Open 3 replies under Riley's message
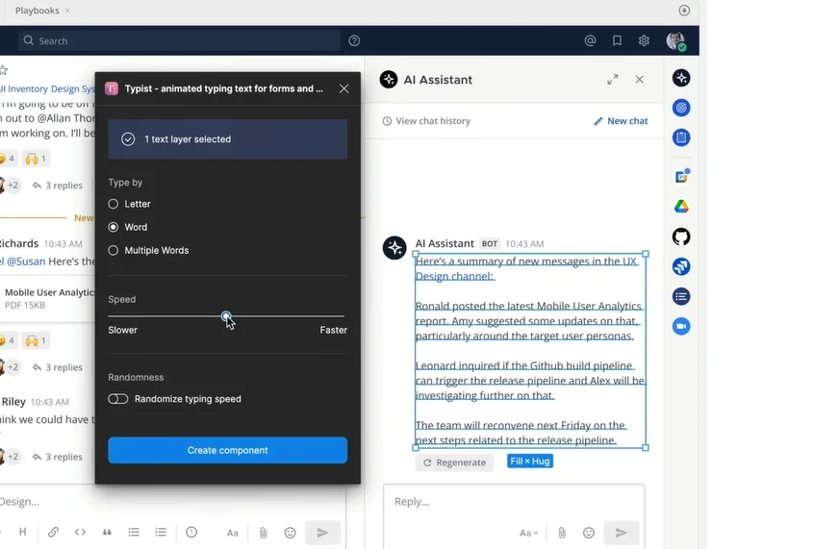Screen dimensions: 813x549 (x=58, y=457)
